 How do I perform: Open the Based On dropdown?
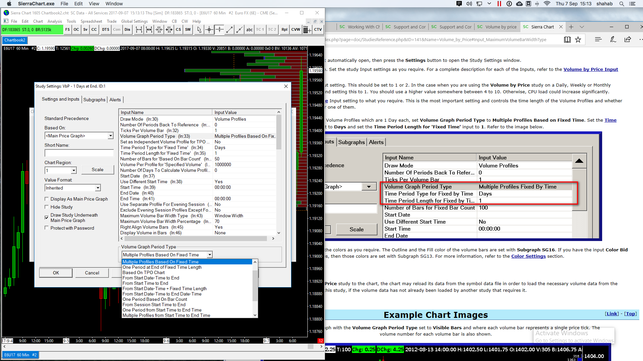tap(111, 136)
